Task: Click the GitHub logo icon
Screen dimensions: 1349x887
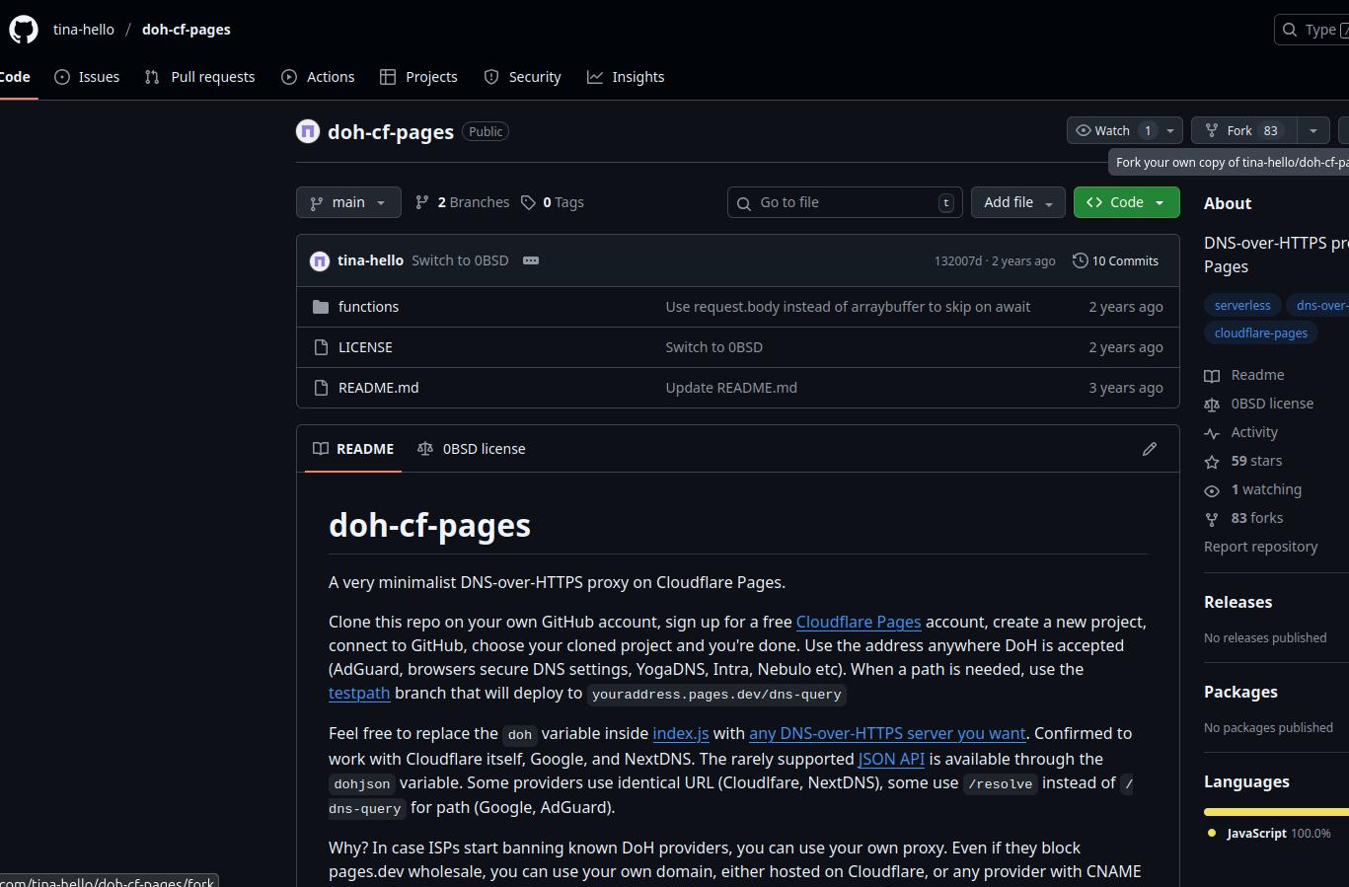Action: point(24,30)
